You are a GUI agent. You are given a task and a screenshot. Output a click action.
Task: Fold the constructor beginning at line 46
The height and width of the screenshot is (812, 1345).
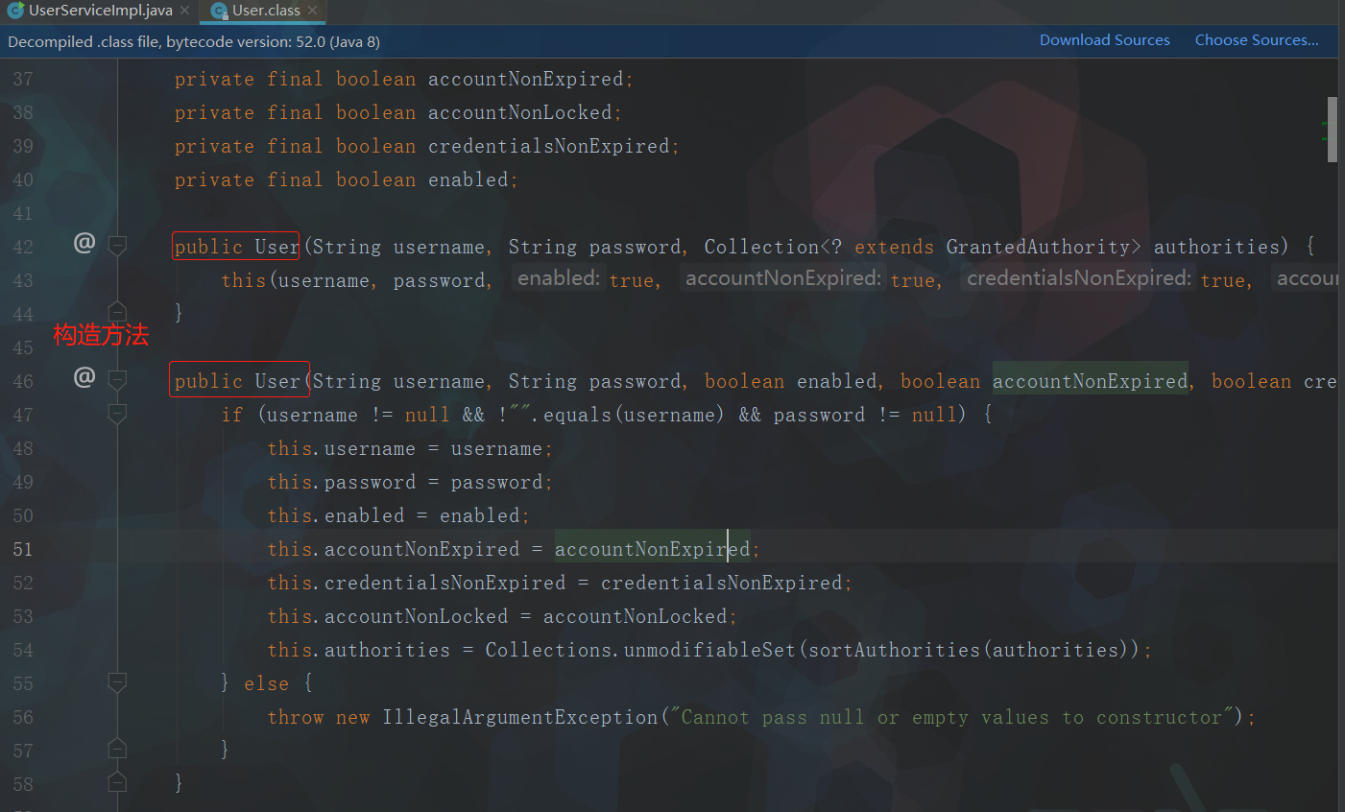point(117,380)
